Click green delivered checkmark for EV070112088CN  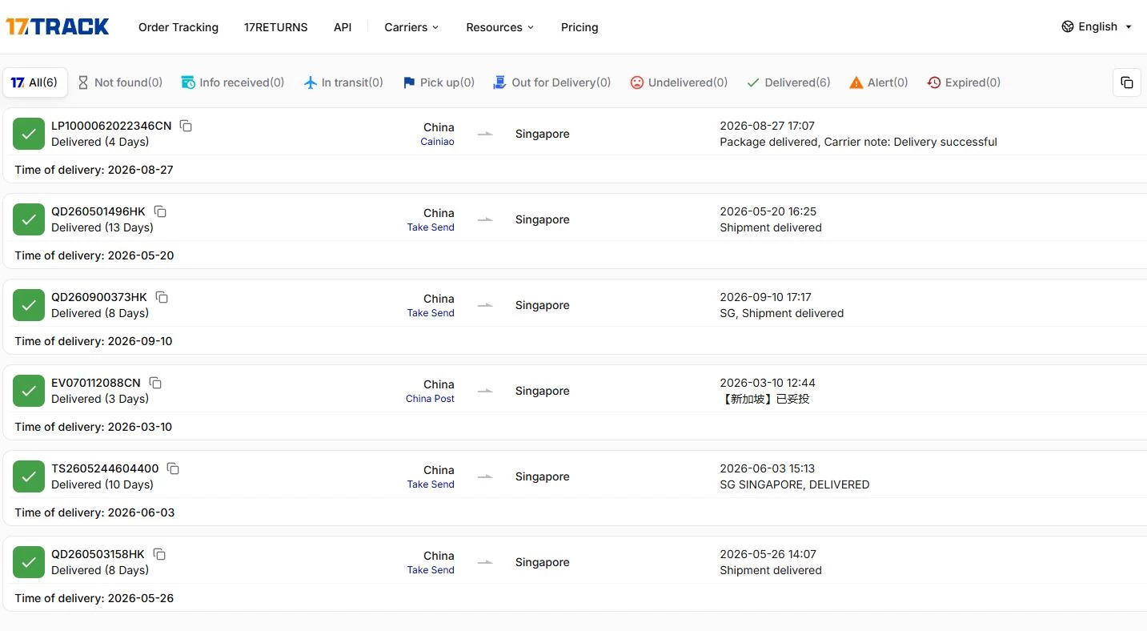(x=29, y=391)
